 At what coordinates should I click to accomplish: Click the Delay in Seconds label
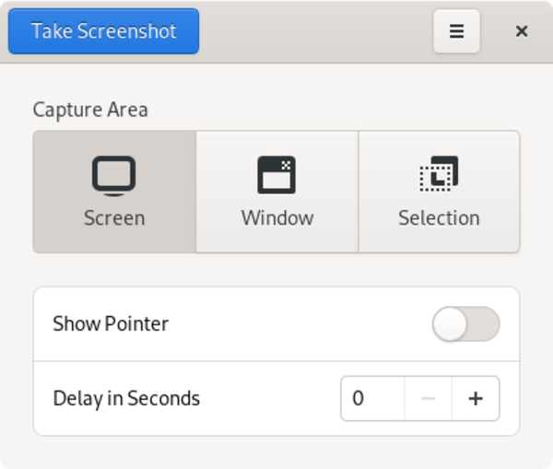(x=126, y=398)
